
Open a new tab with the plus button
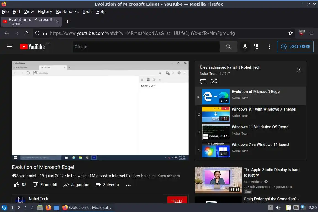68,22
